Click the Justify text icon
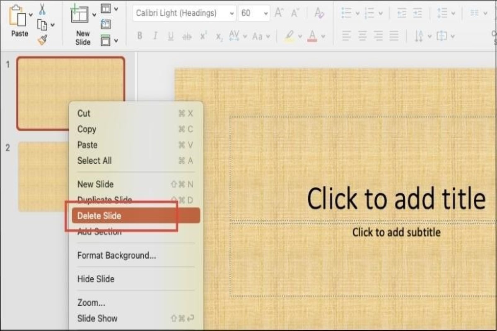The width and height of the screenshot is (497, 331). coord(394,36)
